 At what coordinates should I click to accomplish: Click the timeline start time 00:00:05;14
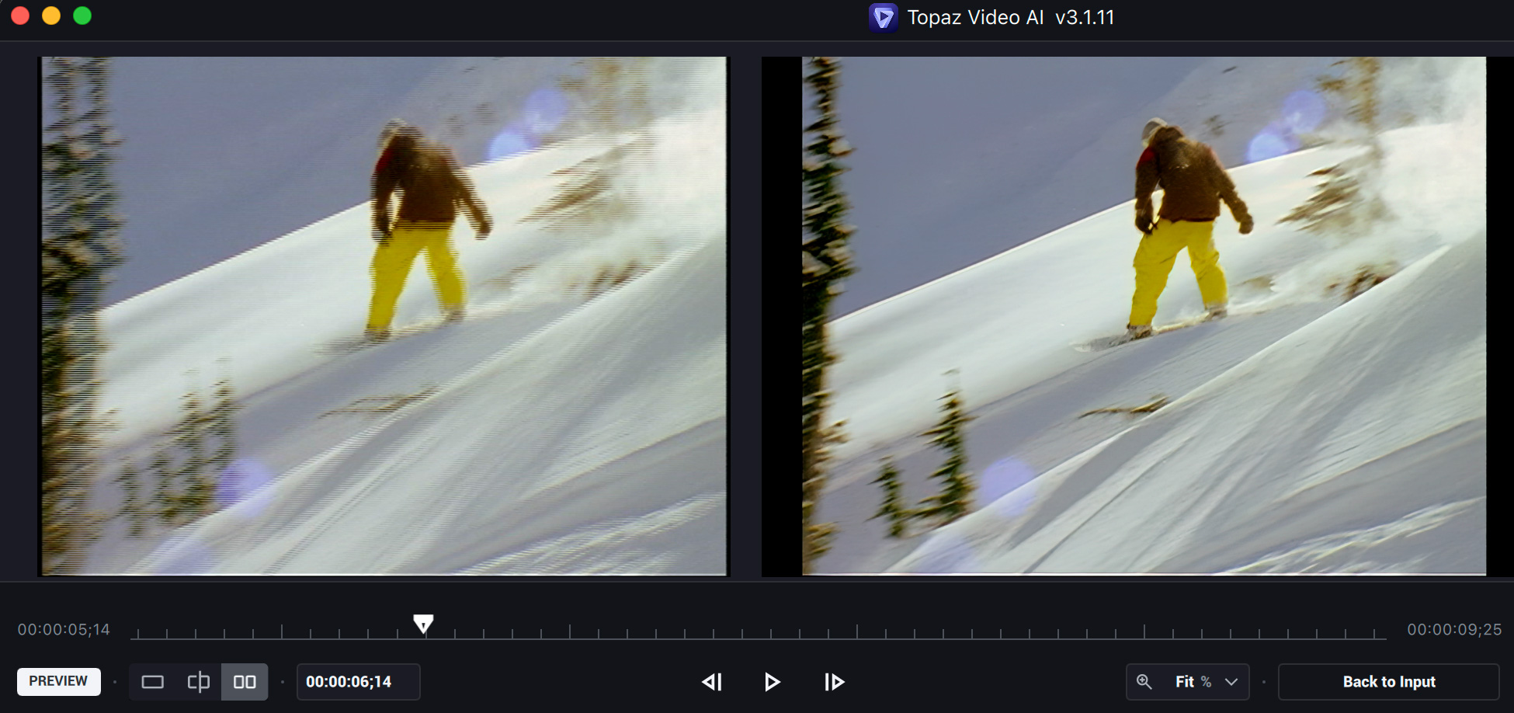pyautogui.click(x=64, y=629)
